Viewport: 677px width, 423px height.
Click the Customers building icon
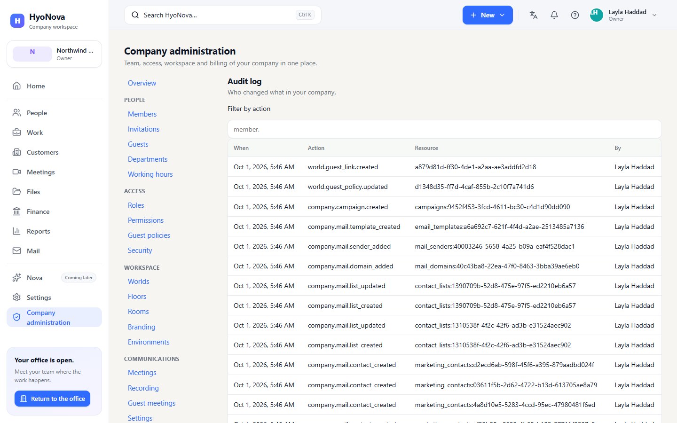pyautogui.click(x=17, y=152)
